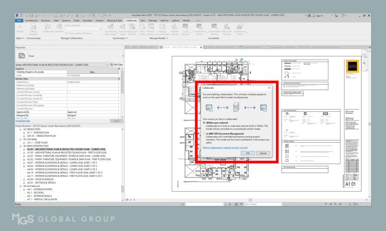This screenshot has height=231, width=386.
Task: Open 'Which collaboration method should I choose?' link
Action: pos(225,148)
